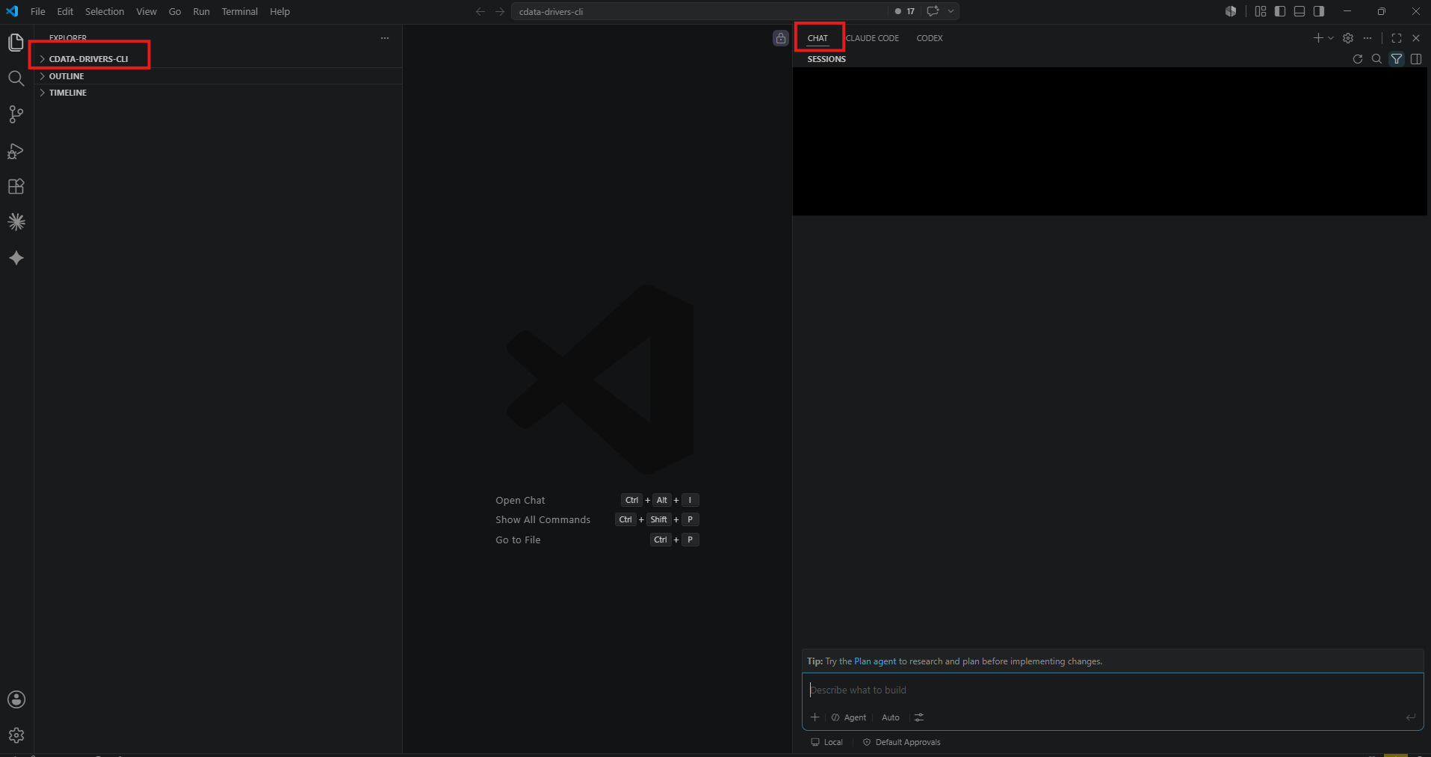Image resolution: width=1431 pixels, height=757 pixels.
Task: Open the chat dropdown arrow in title bar
Action: (951, 11)
